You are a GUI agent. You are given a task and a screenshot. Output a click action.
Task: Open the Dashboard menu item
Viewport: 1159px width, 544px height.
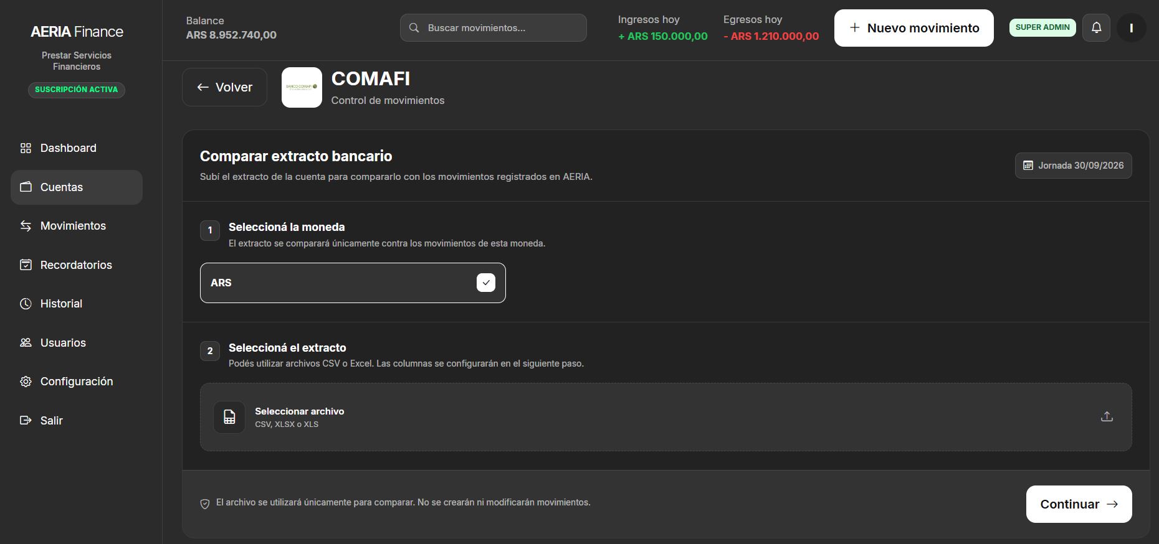(x=76, y=148)
